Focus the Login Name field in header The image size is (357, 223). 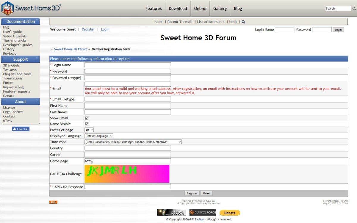tap(284, 30)
